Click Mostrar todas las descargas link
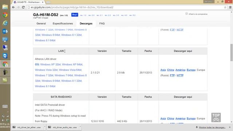 click(212, 127)
